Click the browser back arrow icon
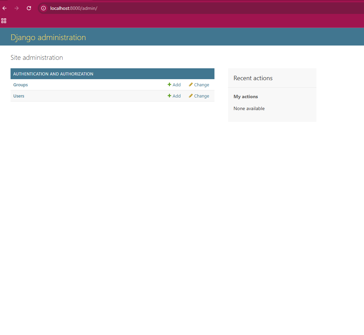 tap(4, 8)
